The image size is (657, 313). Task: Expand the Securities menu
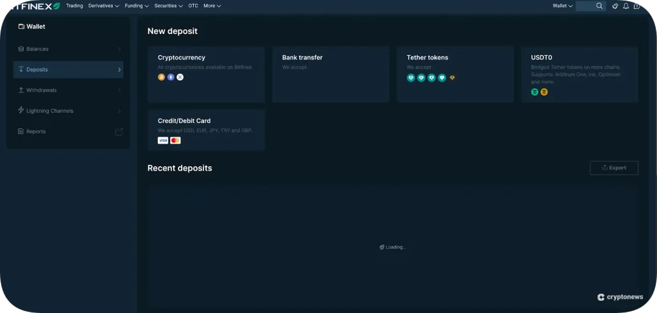point(169,6)
